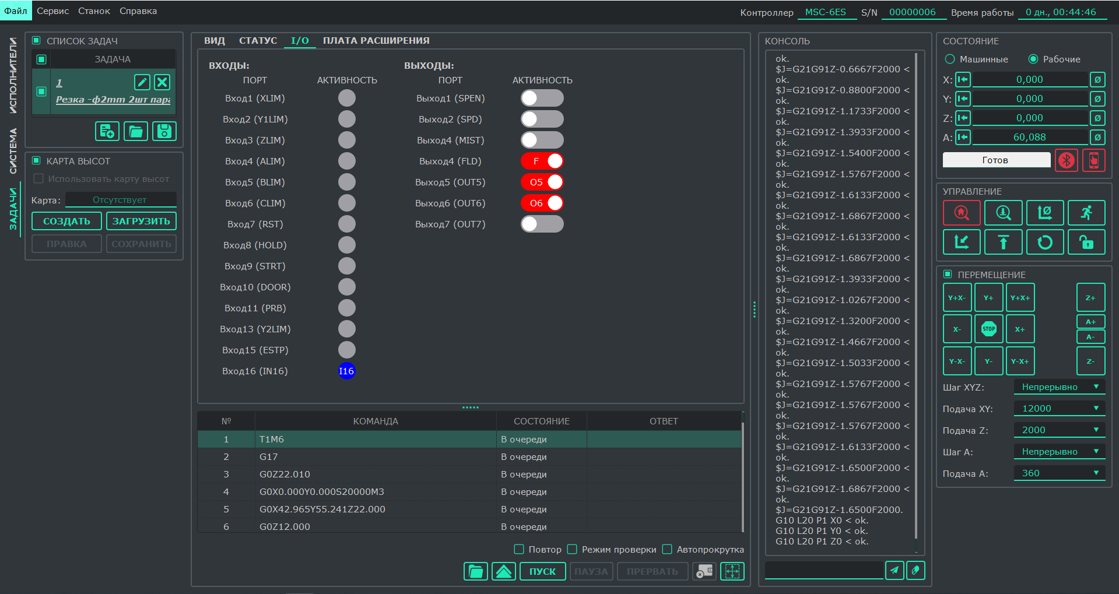This screenshot has height=594, width=1119.
Task: Click the zero work coordinates axes icon
Action: (x=1045, y=213)
